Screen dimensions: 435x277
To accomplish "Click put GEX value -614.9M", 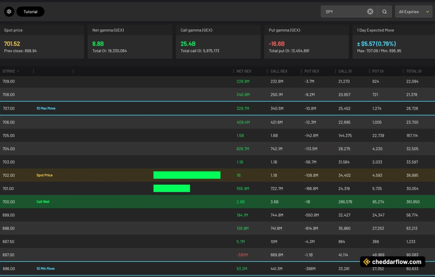I will tap(312, 228).
